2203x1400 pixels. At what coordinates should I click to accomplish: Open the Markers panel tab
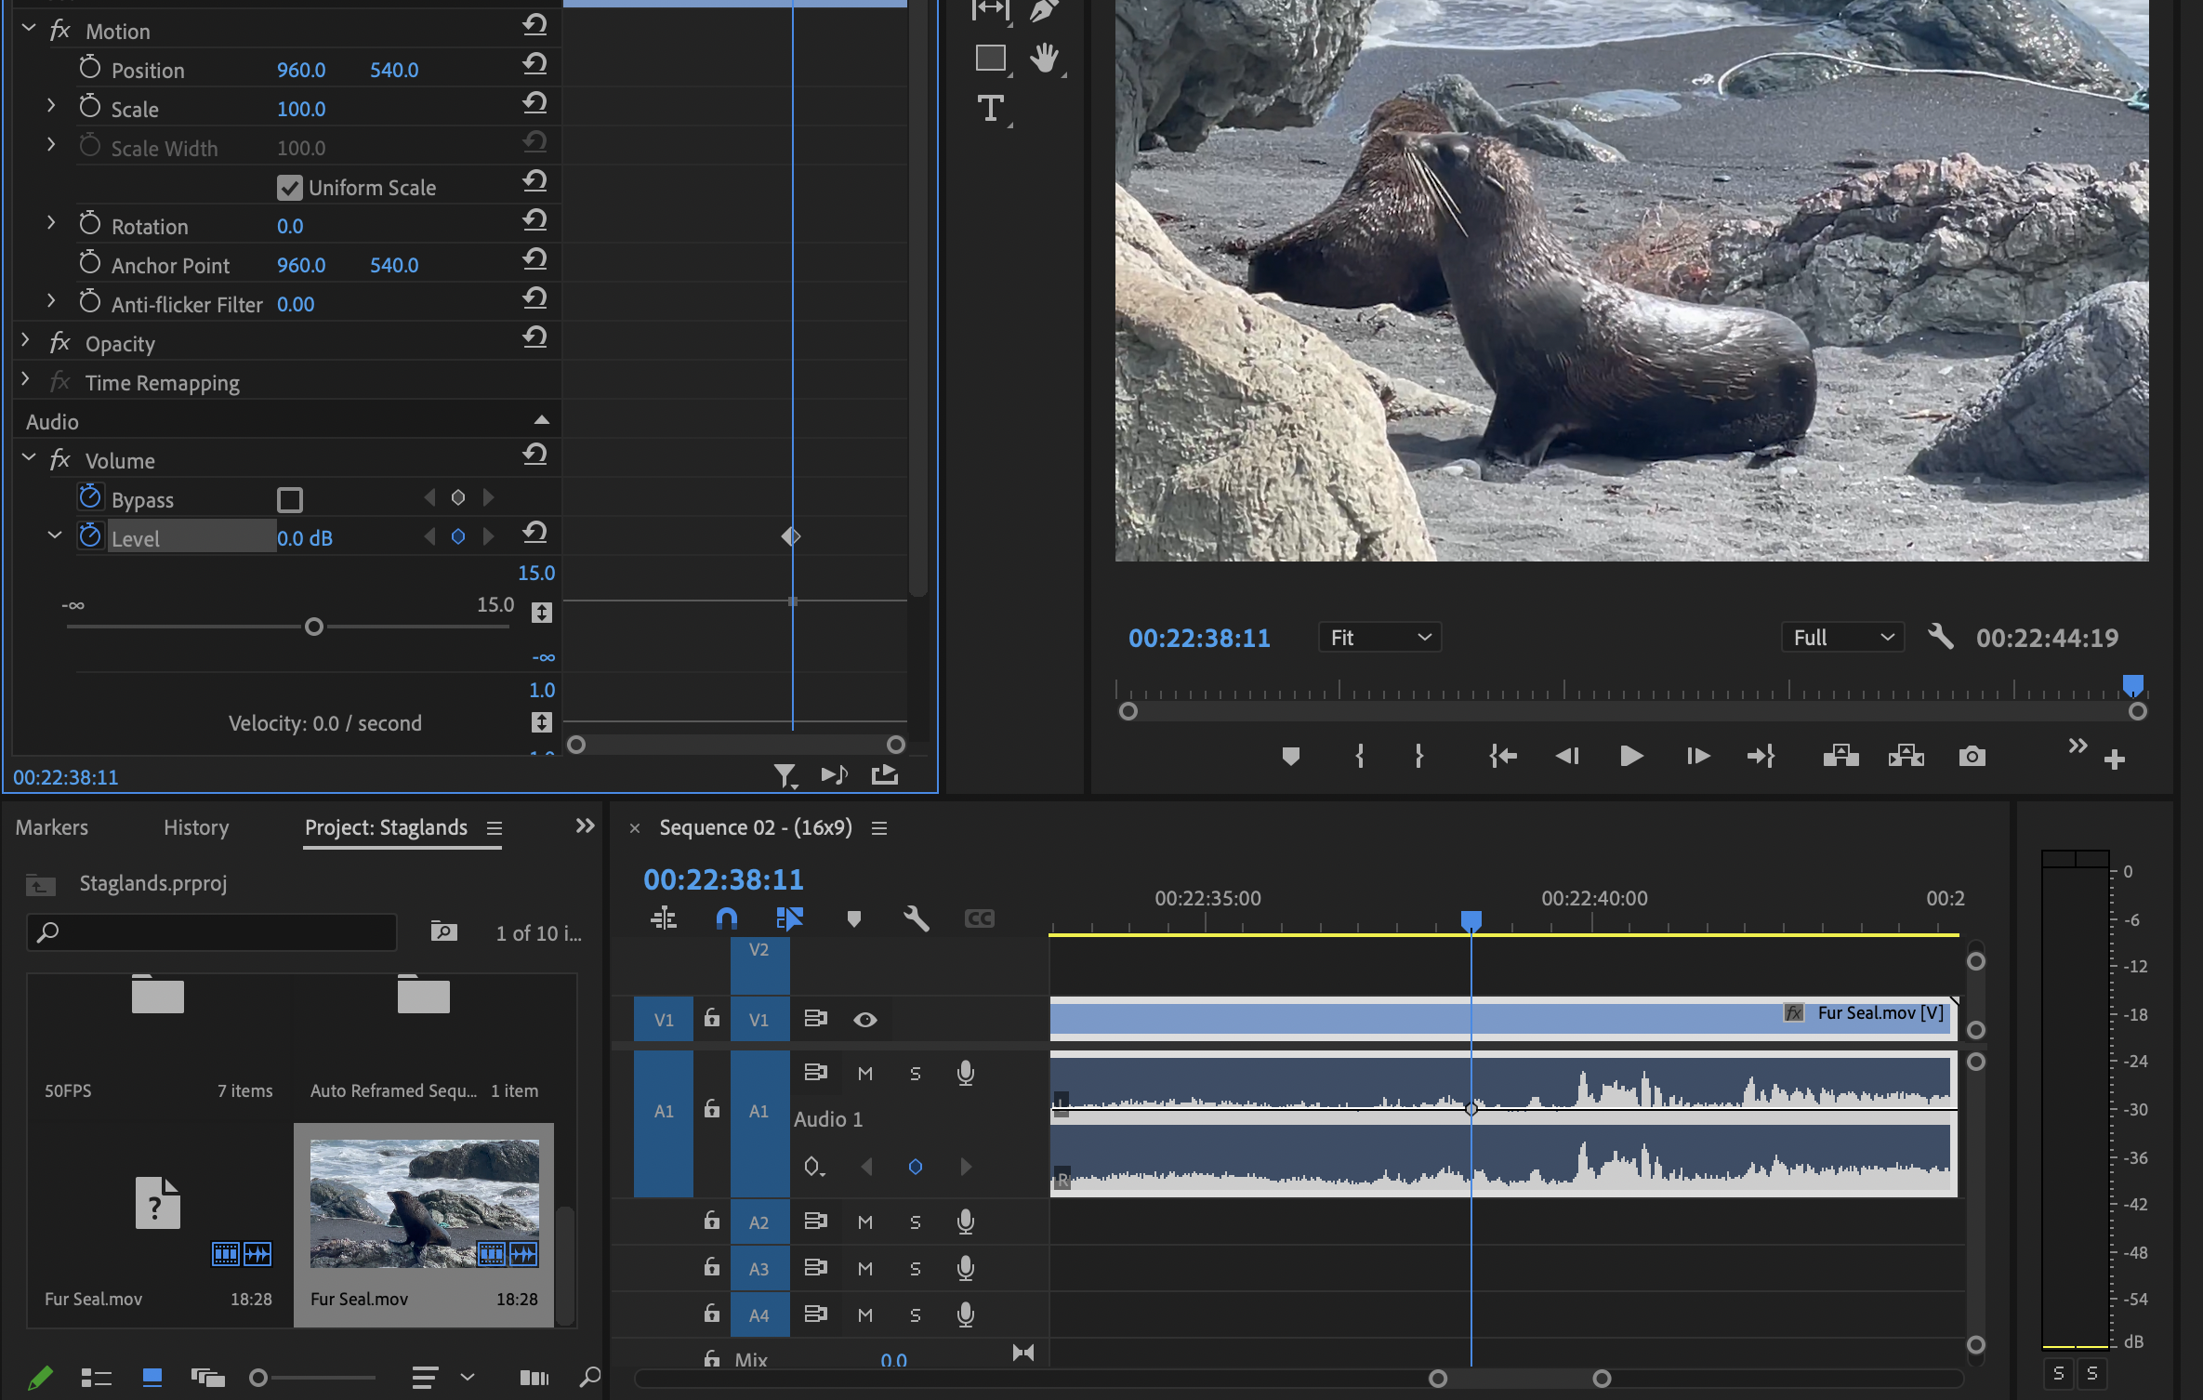52,827
